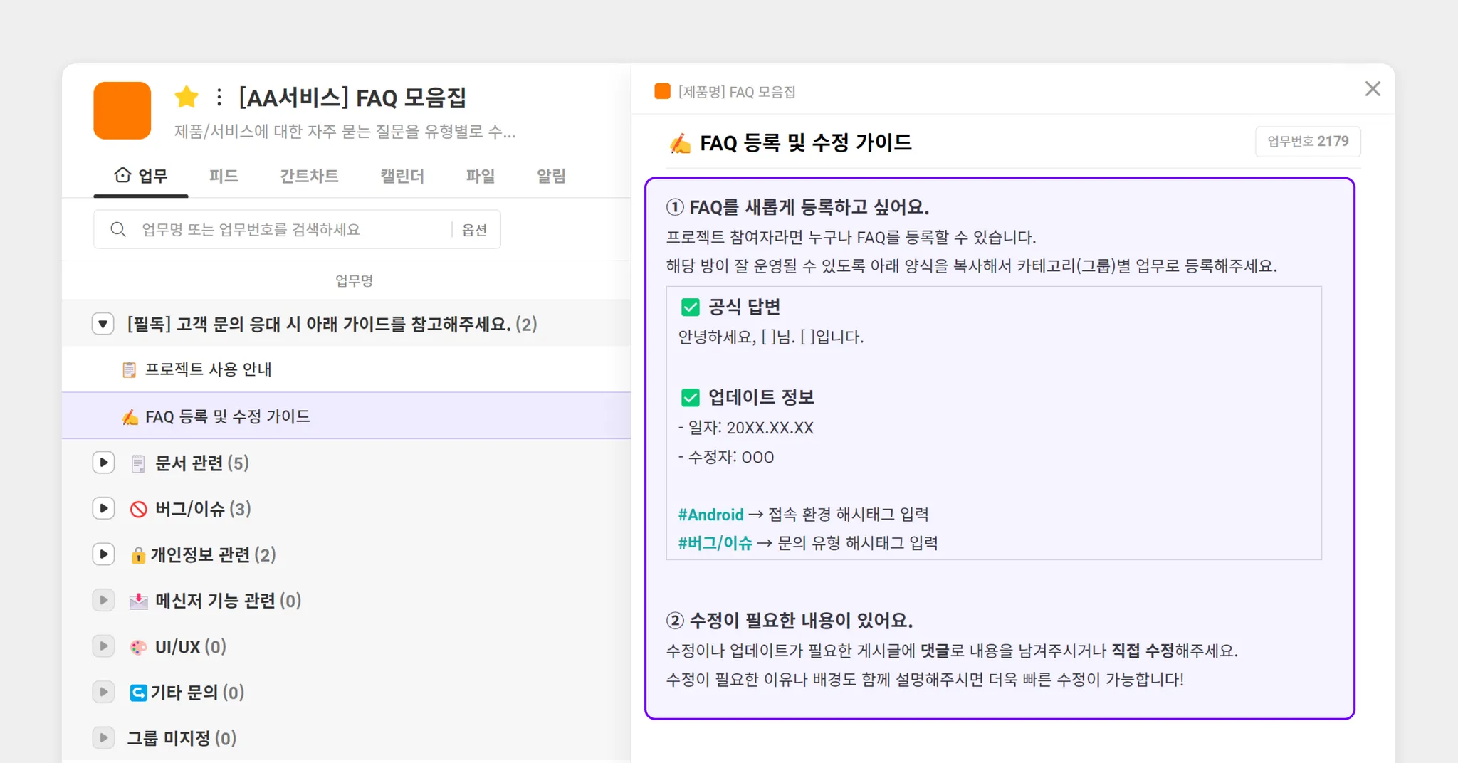Click the document icon beside 문서 관련
This screenshot has height=763, width=1458.
coord(139,463)
